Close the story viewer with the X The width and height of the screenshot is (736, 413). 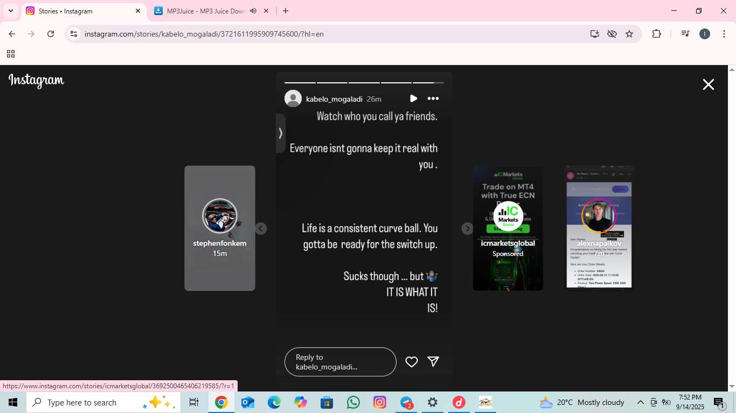(x=708, y=84)
